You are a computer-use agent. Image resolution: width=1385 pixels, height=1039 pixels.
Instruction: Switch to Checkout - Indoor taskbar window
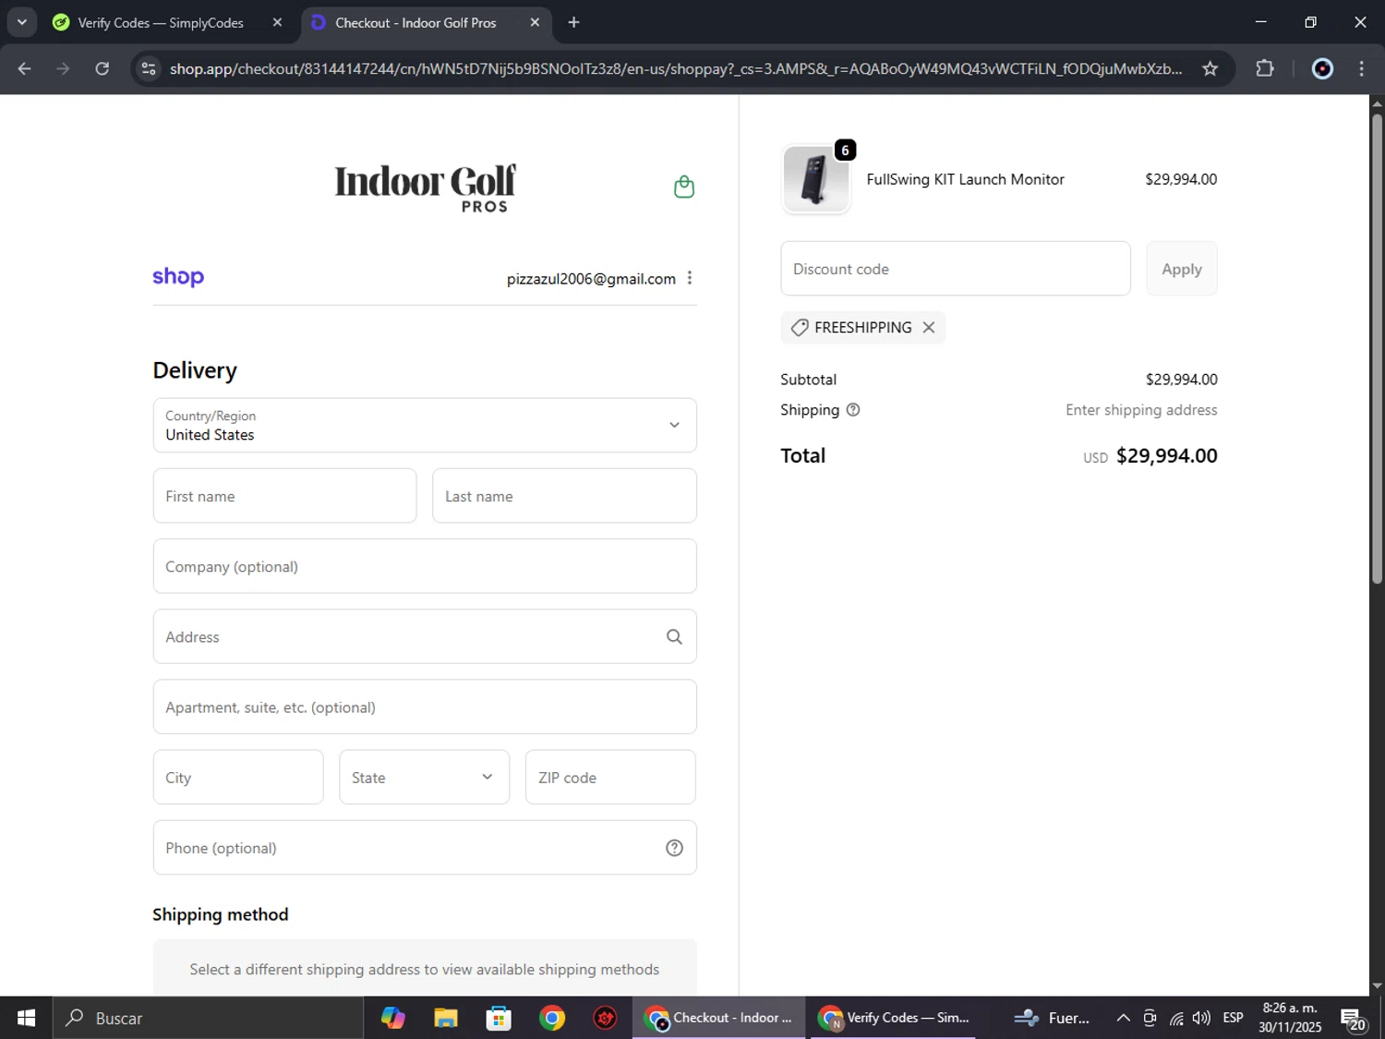pyautogui.click(x=718, y=1018)
